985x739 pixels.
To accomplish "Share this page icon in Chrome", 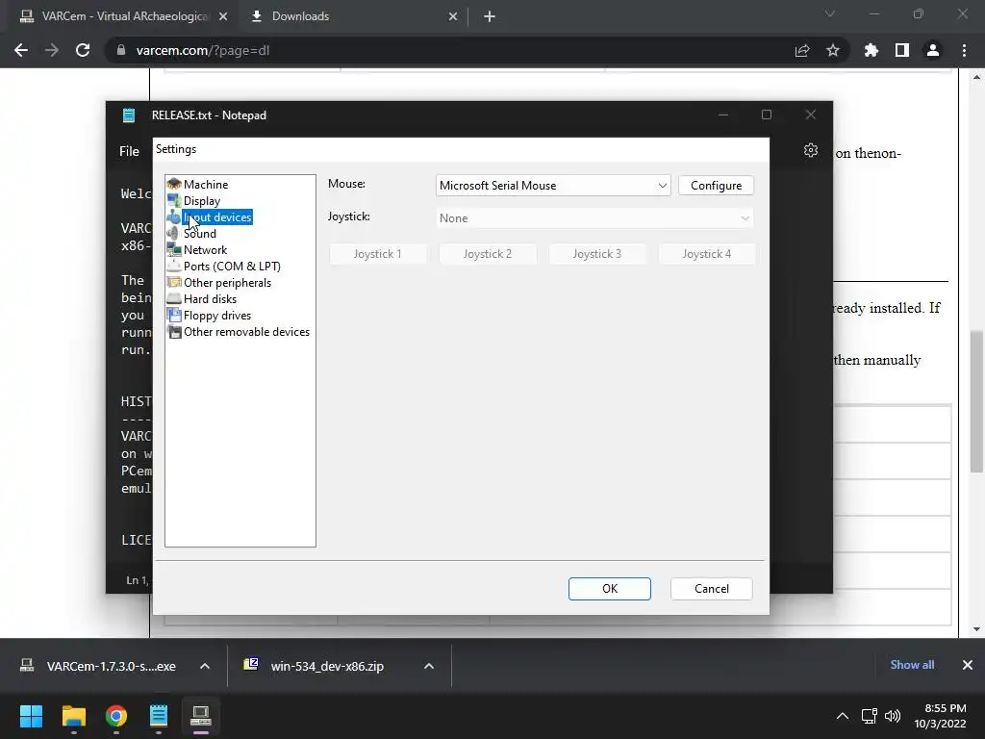I will coord(802,50).
